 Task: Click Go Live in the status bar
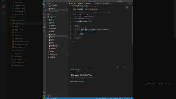(121, 98)
